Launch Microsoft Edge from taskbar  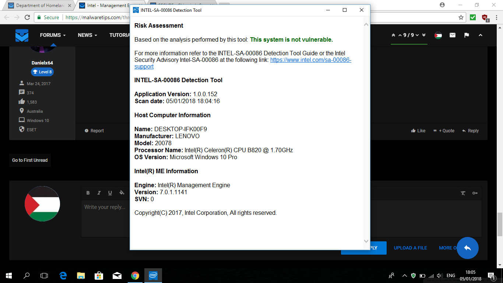click(63, 276)
